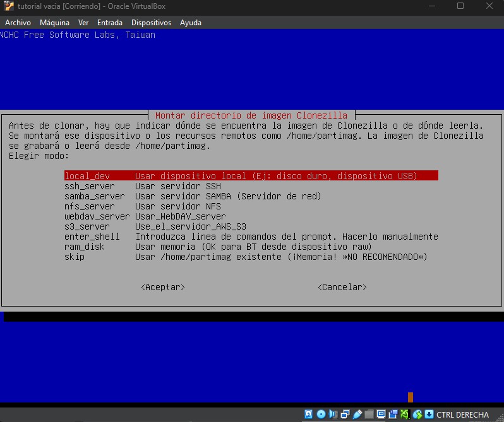Select the ram_disk memory option

click(x=251, y=247)
